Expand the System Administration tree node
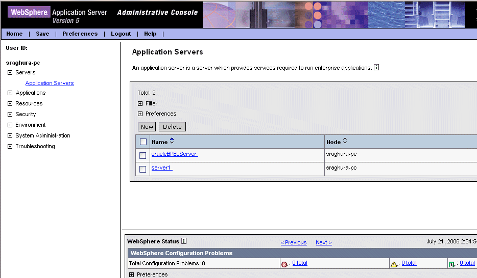Viewport: 477px width, 278px height. point(10,135)
